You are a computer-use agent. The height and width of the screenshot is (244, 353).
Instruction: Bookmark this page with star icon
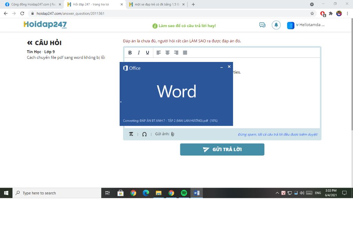[312, 13]
